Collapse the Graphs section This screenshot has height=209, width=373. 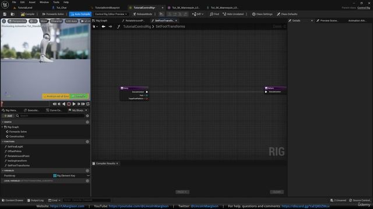(x=2, y=122)
